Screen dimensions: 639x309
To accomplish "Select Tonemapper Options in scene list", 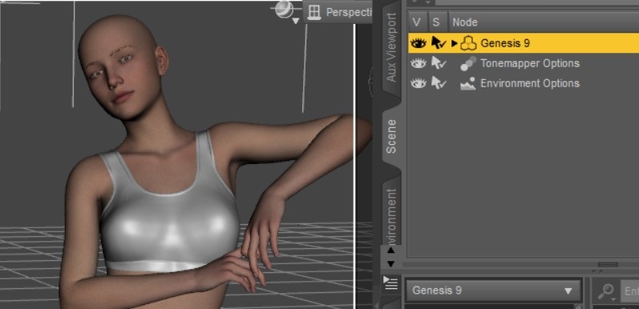I will pos(530,63).
